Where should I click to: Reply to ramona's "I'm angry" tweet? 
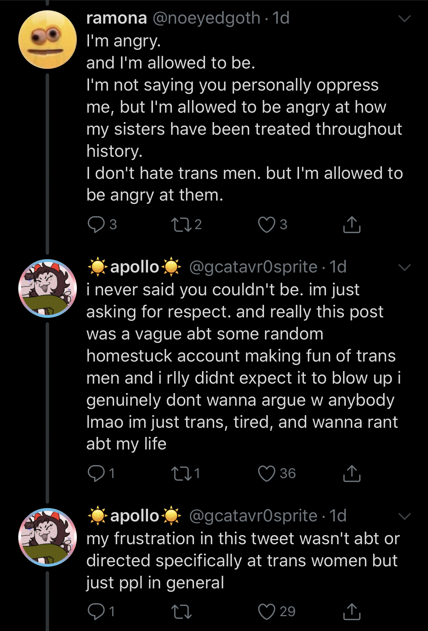[96, 225]
